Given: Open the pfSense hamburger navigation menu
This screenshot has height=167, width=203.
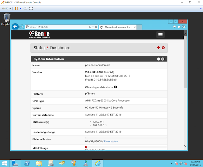Looking at the screenshot, I should tap(160, 35).
